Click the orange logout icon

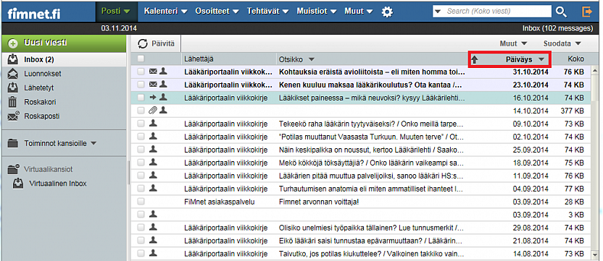coord(587,12)
